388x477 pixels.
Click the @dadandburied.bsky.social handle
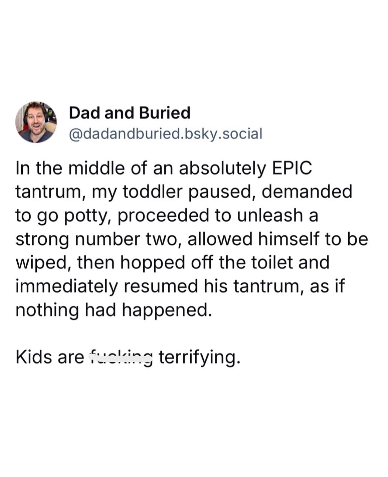[165, 134]
